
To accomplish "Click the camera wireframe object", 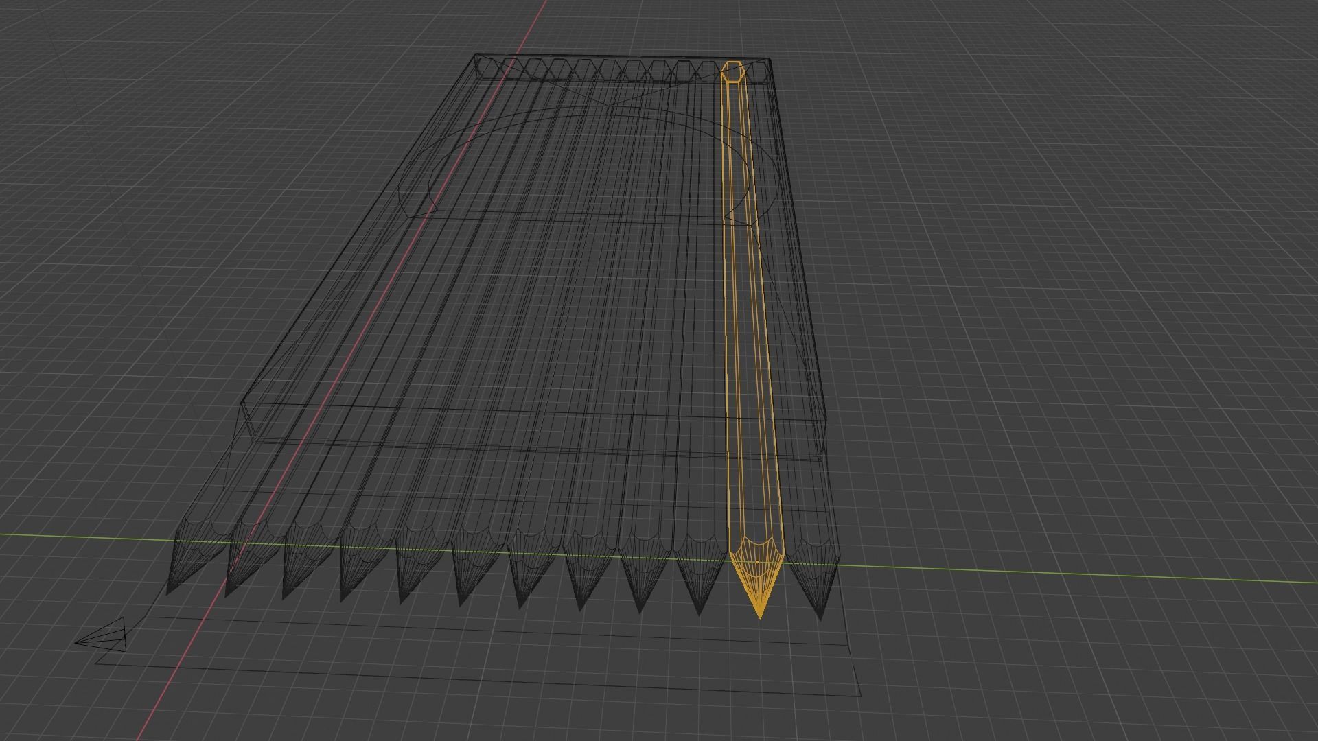I will pos(101,634).
